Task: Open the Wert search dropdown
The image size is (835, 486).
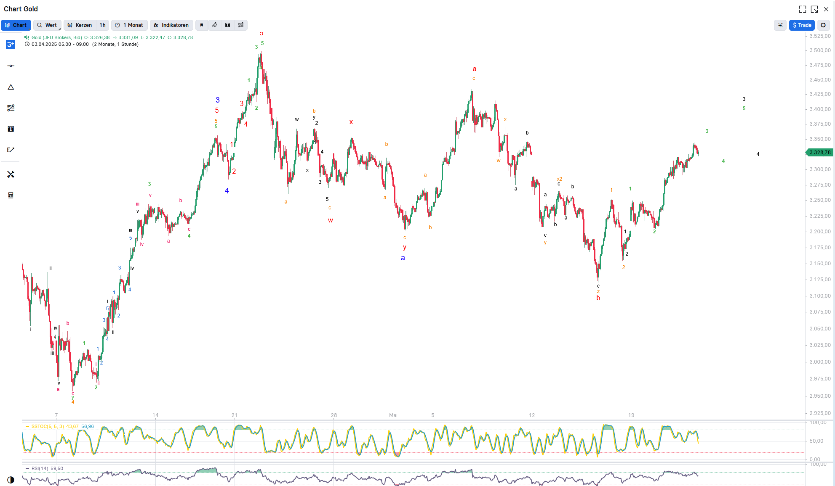Action: [47, 25]
